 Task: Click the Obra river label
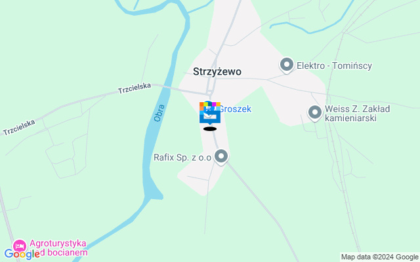tap(159, 113)
